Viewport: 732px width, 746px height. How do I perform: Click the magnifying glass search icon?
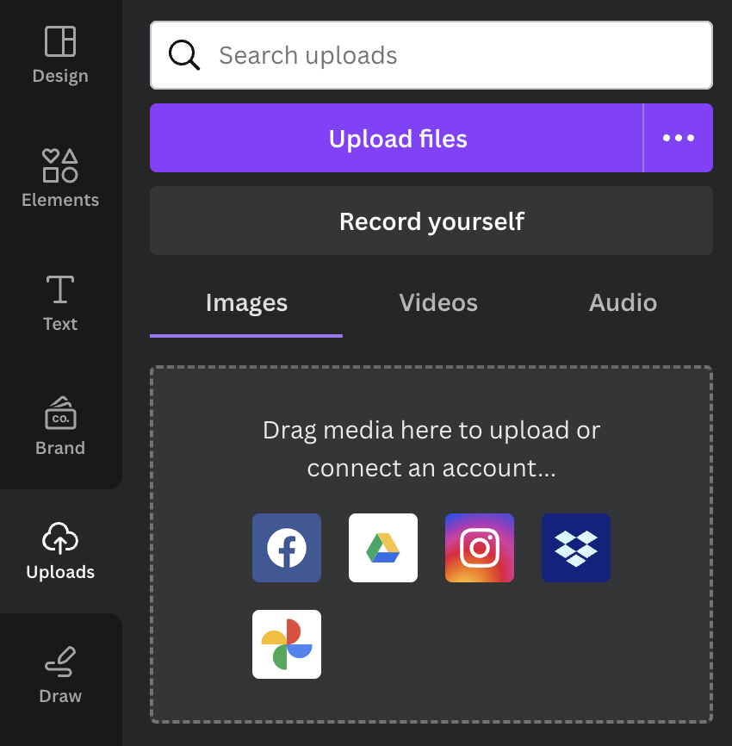click(x=183, y=55)
